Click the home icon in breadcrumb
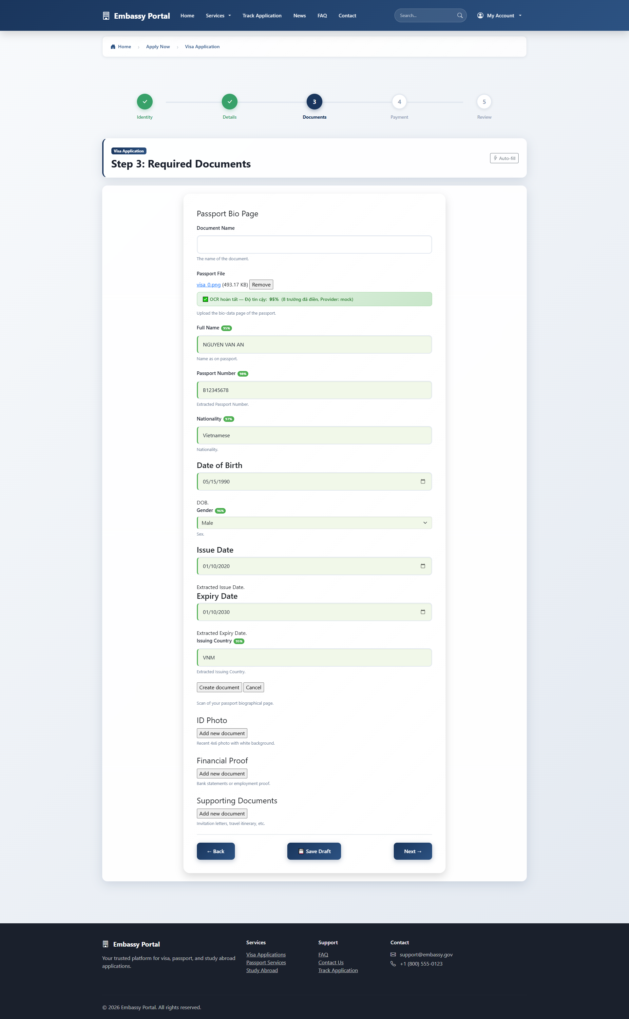629x1019 pixels. pos(113,47)
